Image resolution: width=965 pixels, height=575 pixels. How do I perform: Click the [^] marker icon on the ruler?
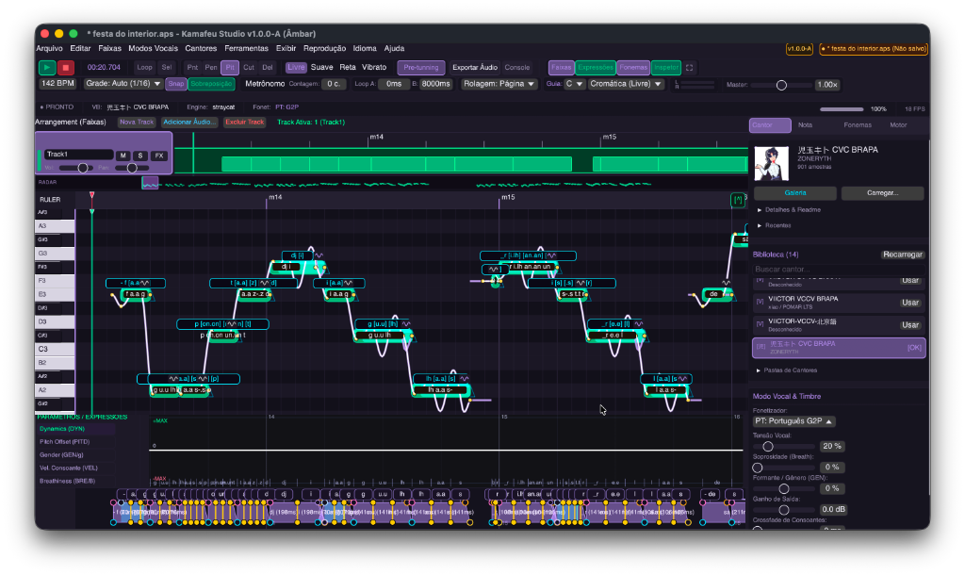tap(737, 200)
